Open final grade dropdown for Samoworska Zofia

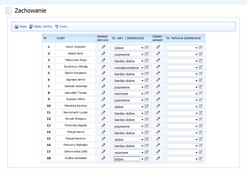click(x=183, y=152)
